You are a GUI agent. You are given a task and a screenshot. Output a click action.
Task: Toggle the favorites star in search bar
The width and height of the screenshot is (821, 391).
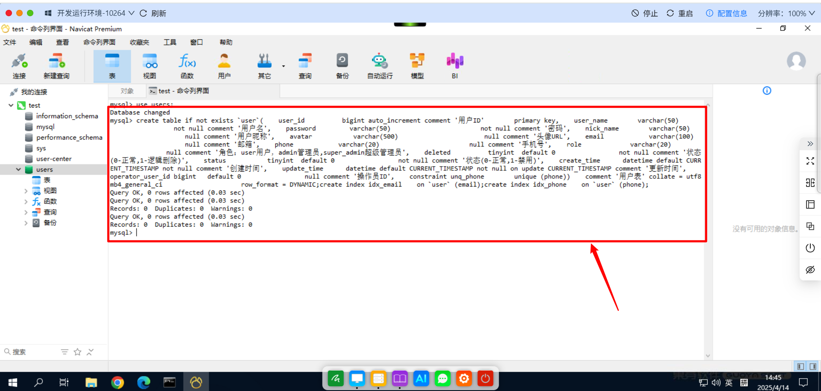77,352
